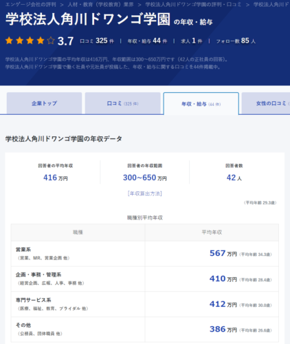Screen dimensions: 290x344
Task: Click the 専門サービス系 row label
Action: (x=33, y=300)
